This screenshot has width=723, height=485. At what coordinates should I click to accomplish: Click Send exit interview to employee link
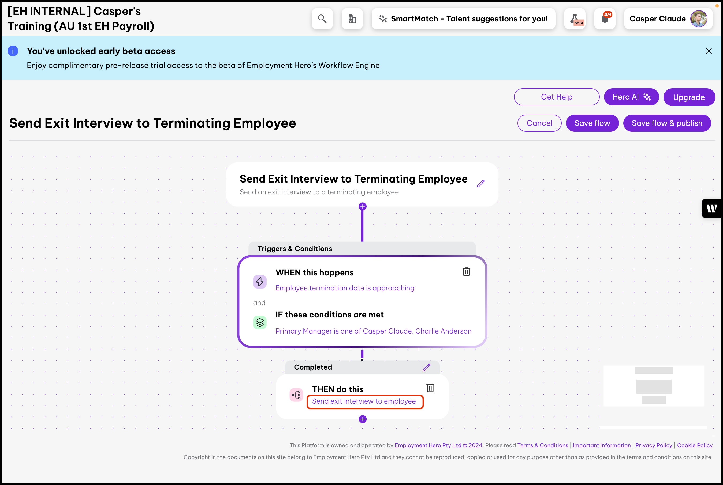[364, 401]
